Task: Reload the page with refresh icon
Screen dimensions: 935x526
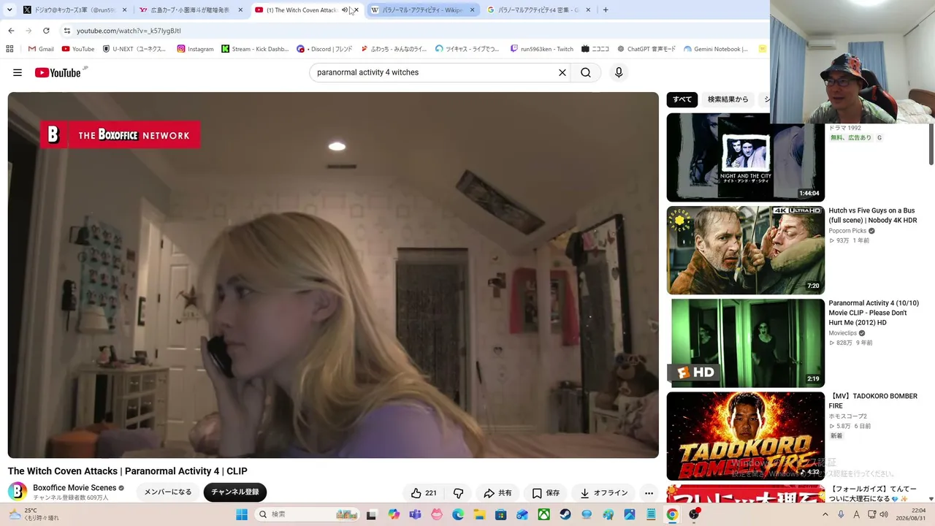Action: (x=46, y=31)
